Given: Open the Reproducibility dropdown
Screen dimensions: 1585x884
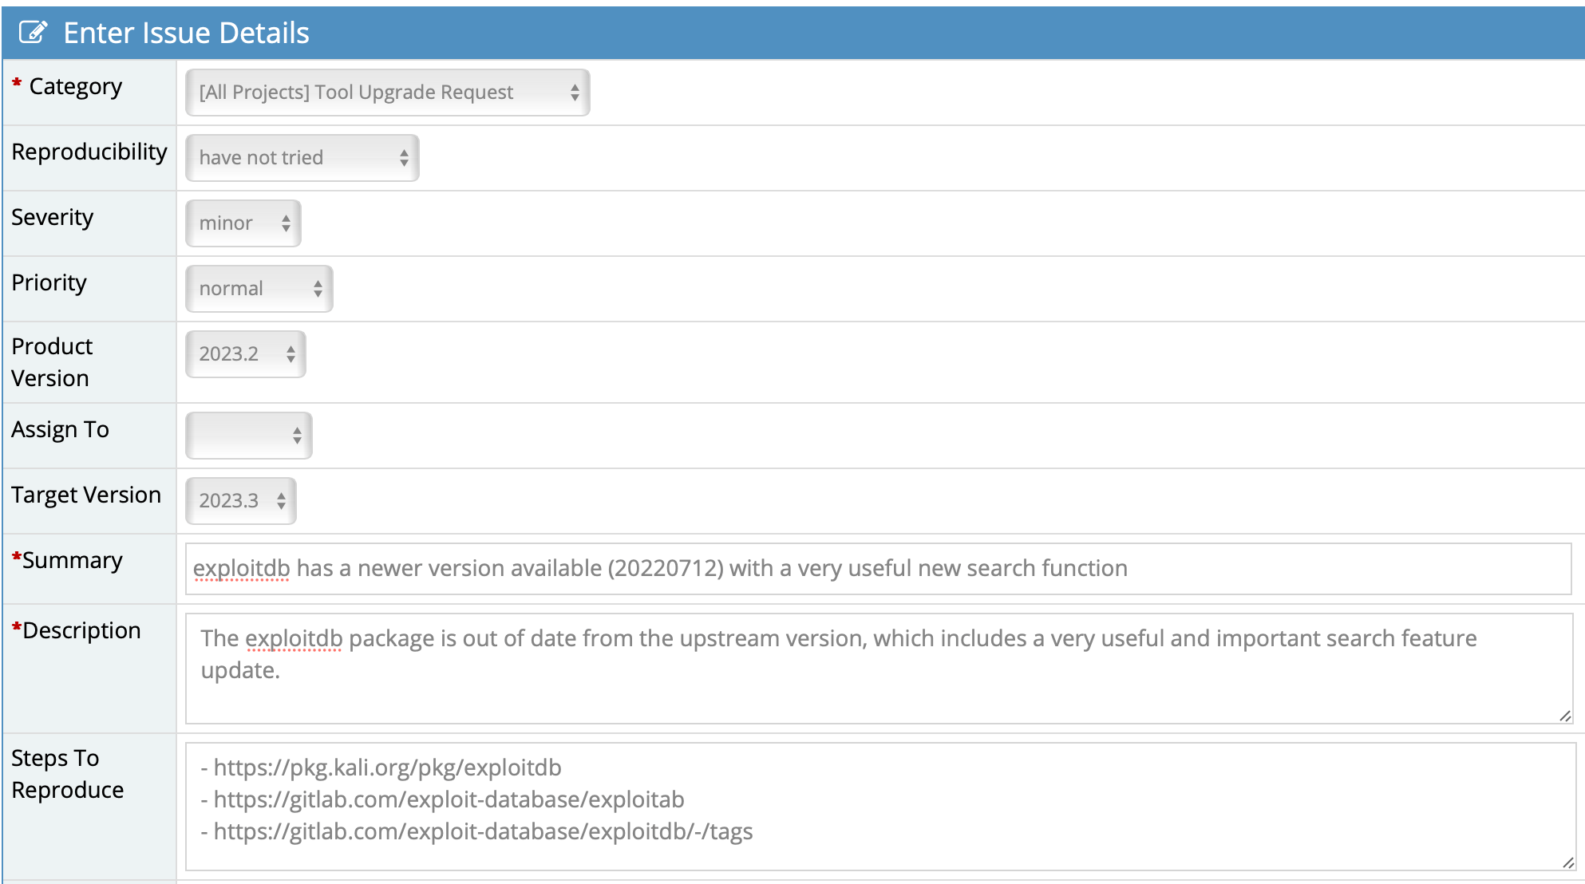Looking at the screenshot, I should coord(302,158).
